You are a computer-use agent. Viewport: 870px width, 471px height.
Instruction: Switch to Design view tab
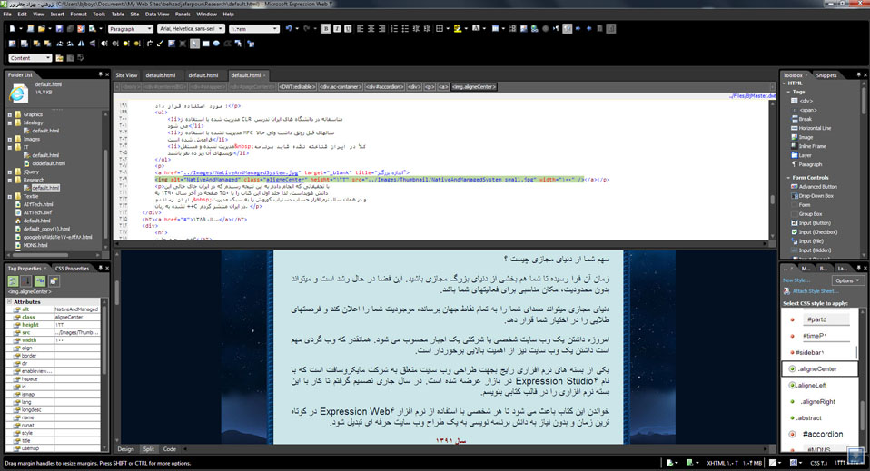pos(125,449)
